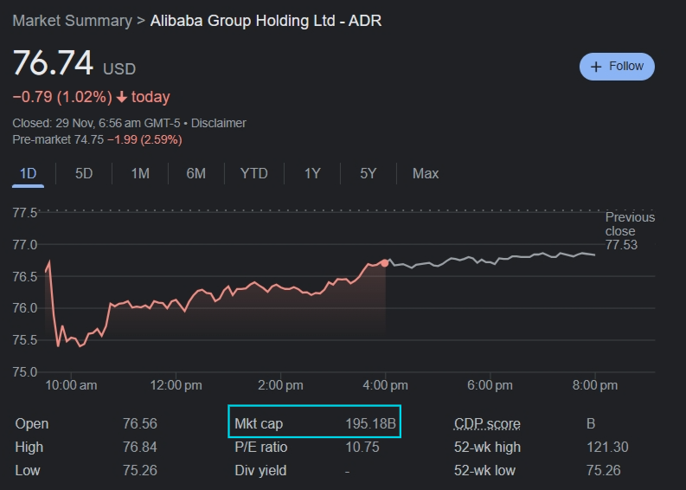Click the P/E ratio value 10.75
Image resolution: width=686 pixels, height=490 pixels.
pyautogui.click(x=362, y=447)
